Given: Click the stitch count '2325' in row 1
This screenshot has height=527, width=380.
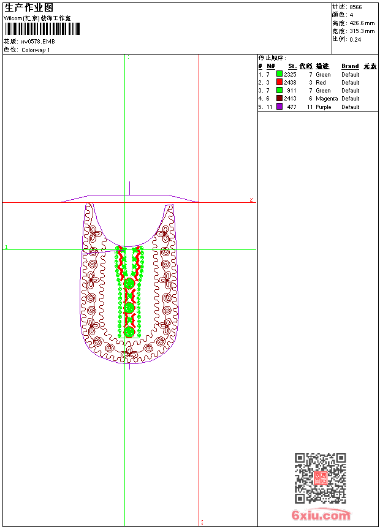Looking at the screenshot, I should [x=290, y=74].
